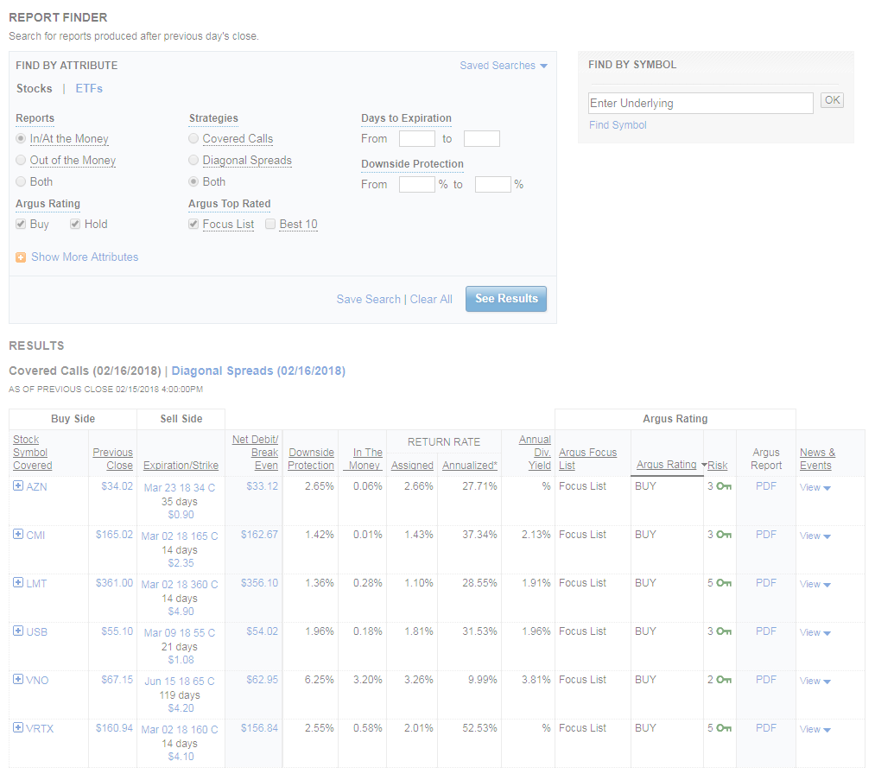Image resolution: width=875 pixels, height=780 pixels.
Task: Switch to the ETFs tab
Action: 89,89
